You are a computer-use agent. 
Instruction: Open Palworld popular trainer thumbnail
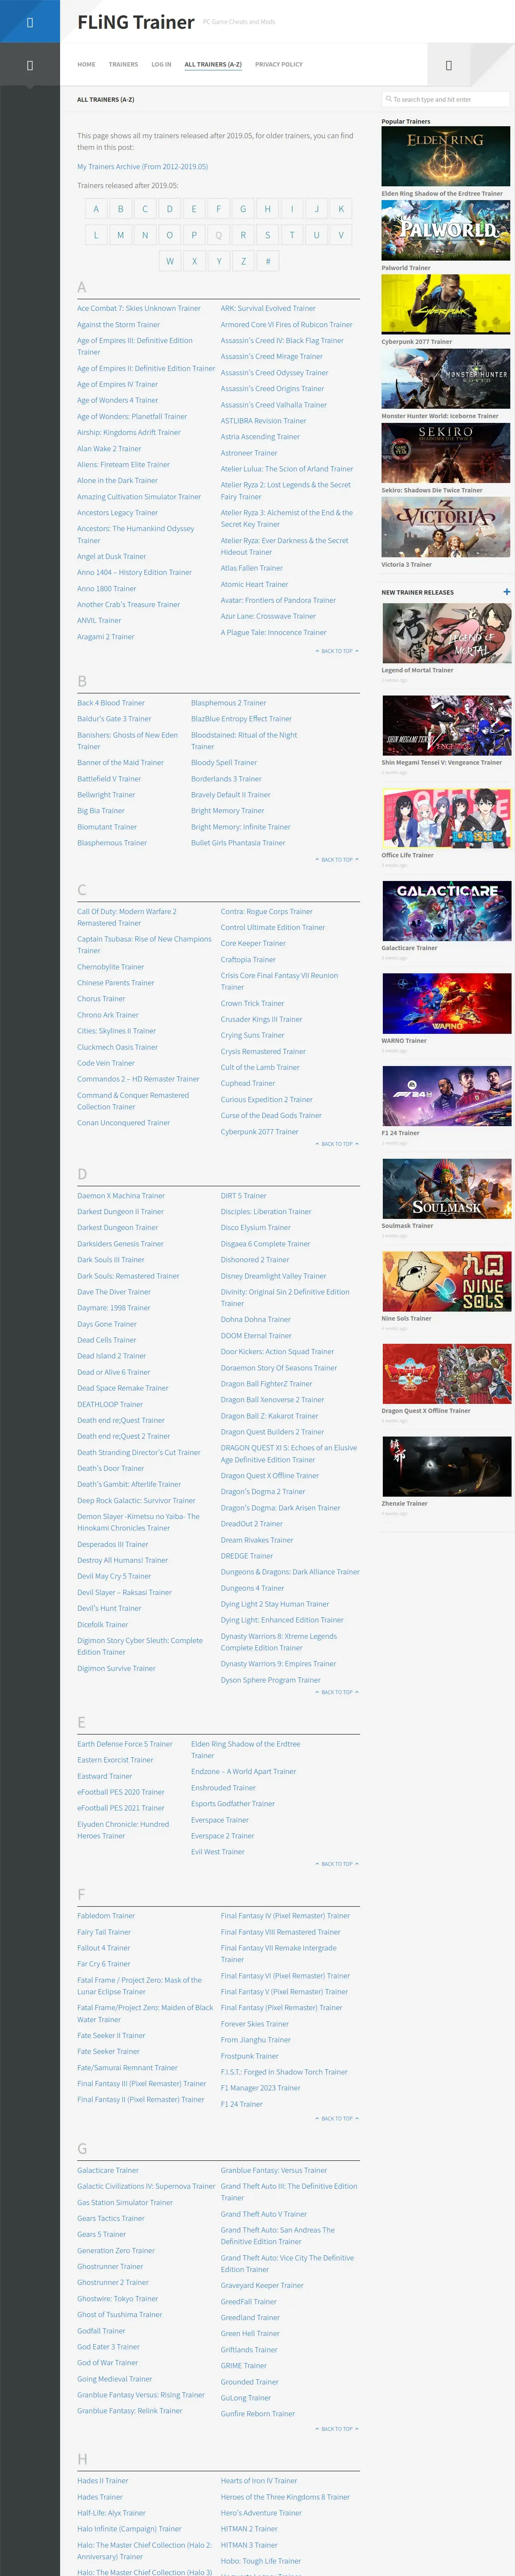(x=445, y=231)
